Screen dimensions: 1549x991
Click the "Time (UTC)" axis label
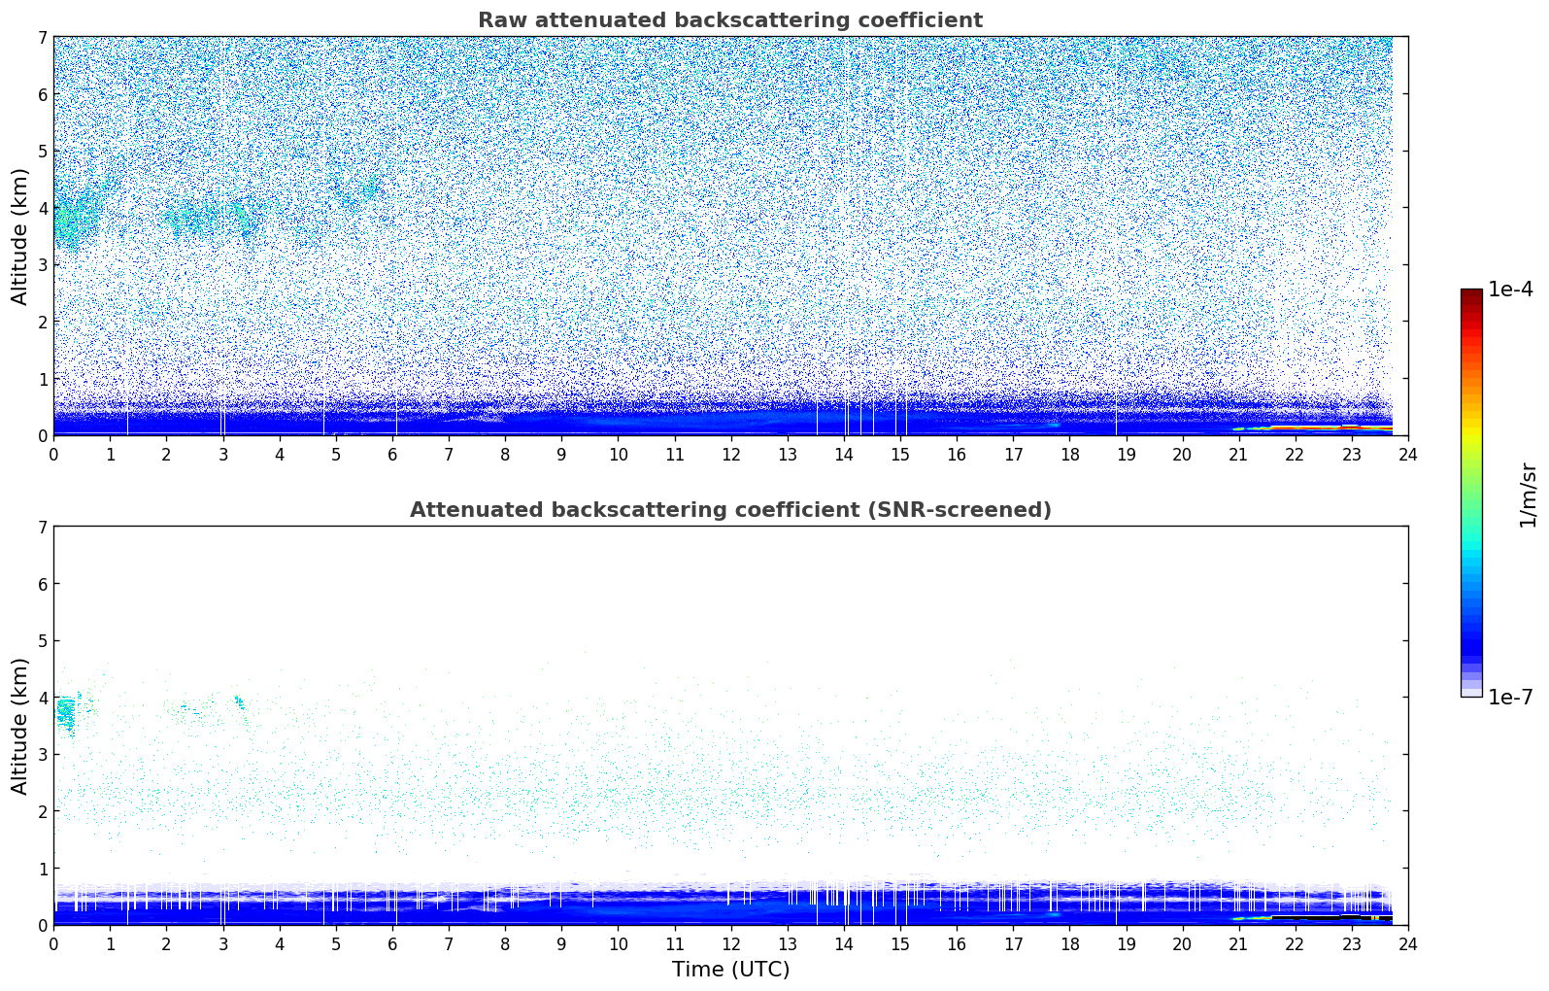click(730, 970)
